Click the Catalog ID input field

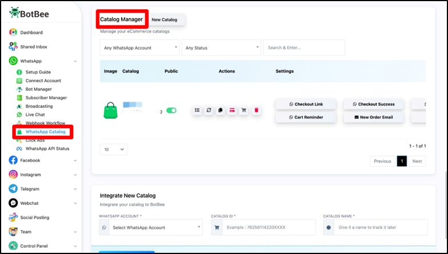[268, 227]
